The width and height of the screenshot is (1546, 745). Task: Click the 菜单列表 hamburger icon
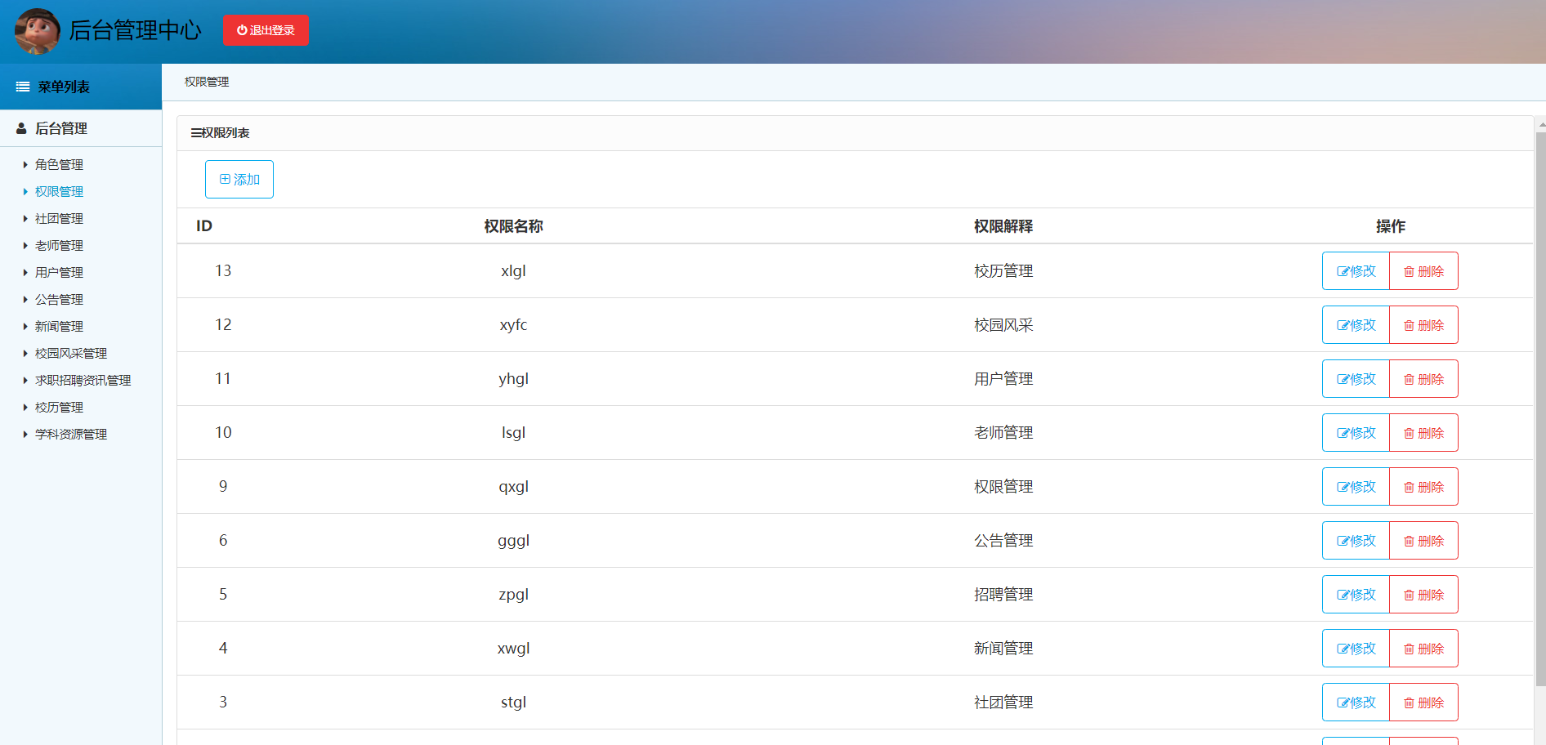(x=23, y=87)
